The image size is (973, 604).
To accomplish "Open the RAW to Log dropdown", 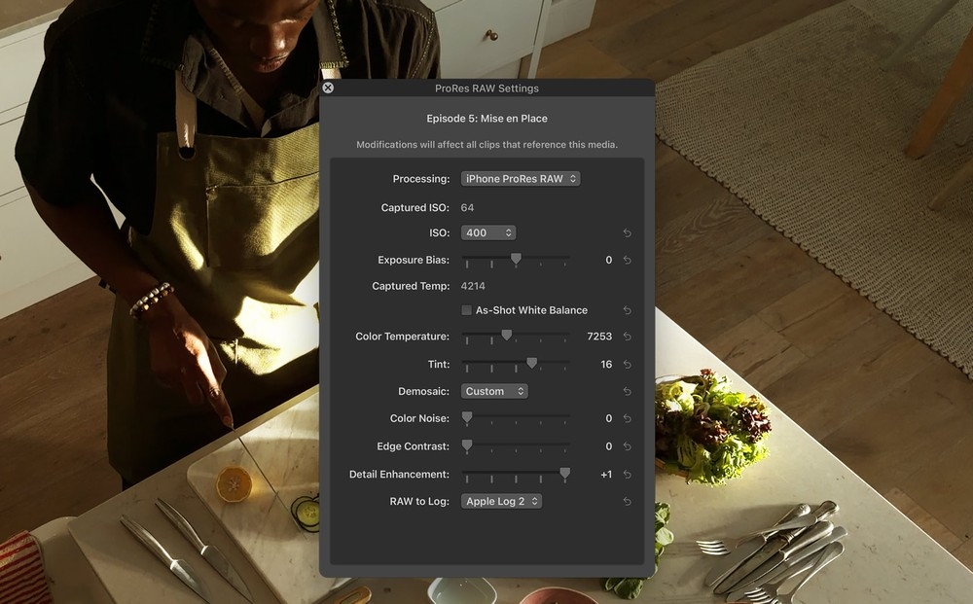I will pyautogui.click(x=501, y=502).
